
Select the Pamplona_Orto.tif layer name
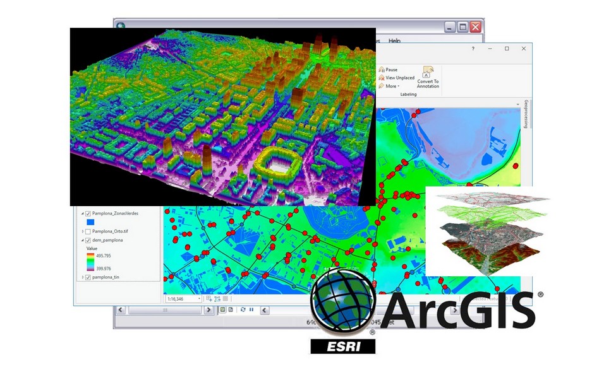click(x=110, y=231)
